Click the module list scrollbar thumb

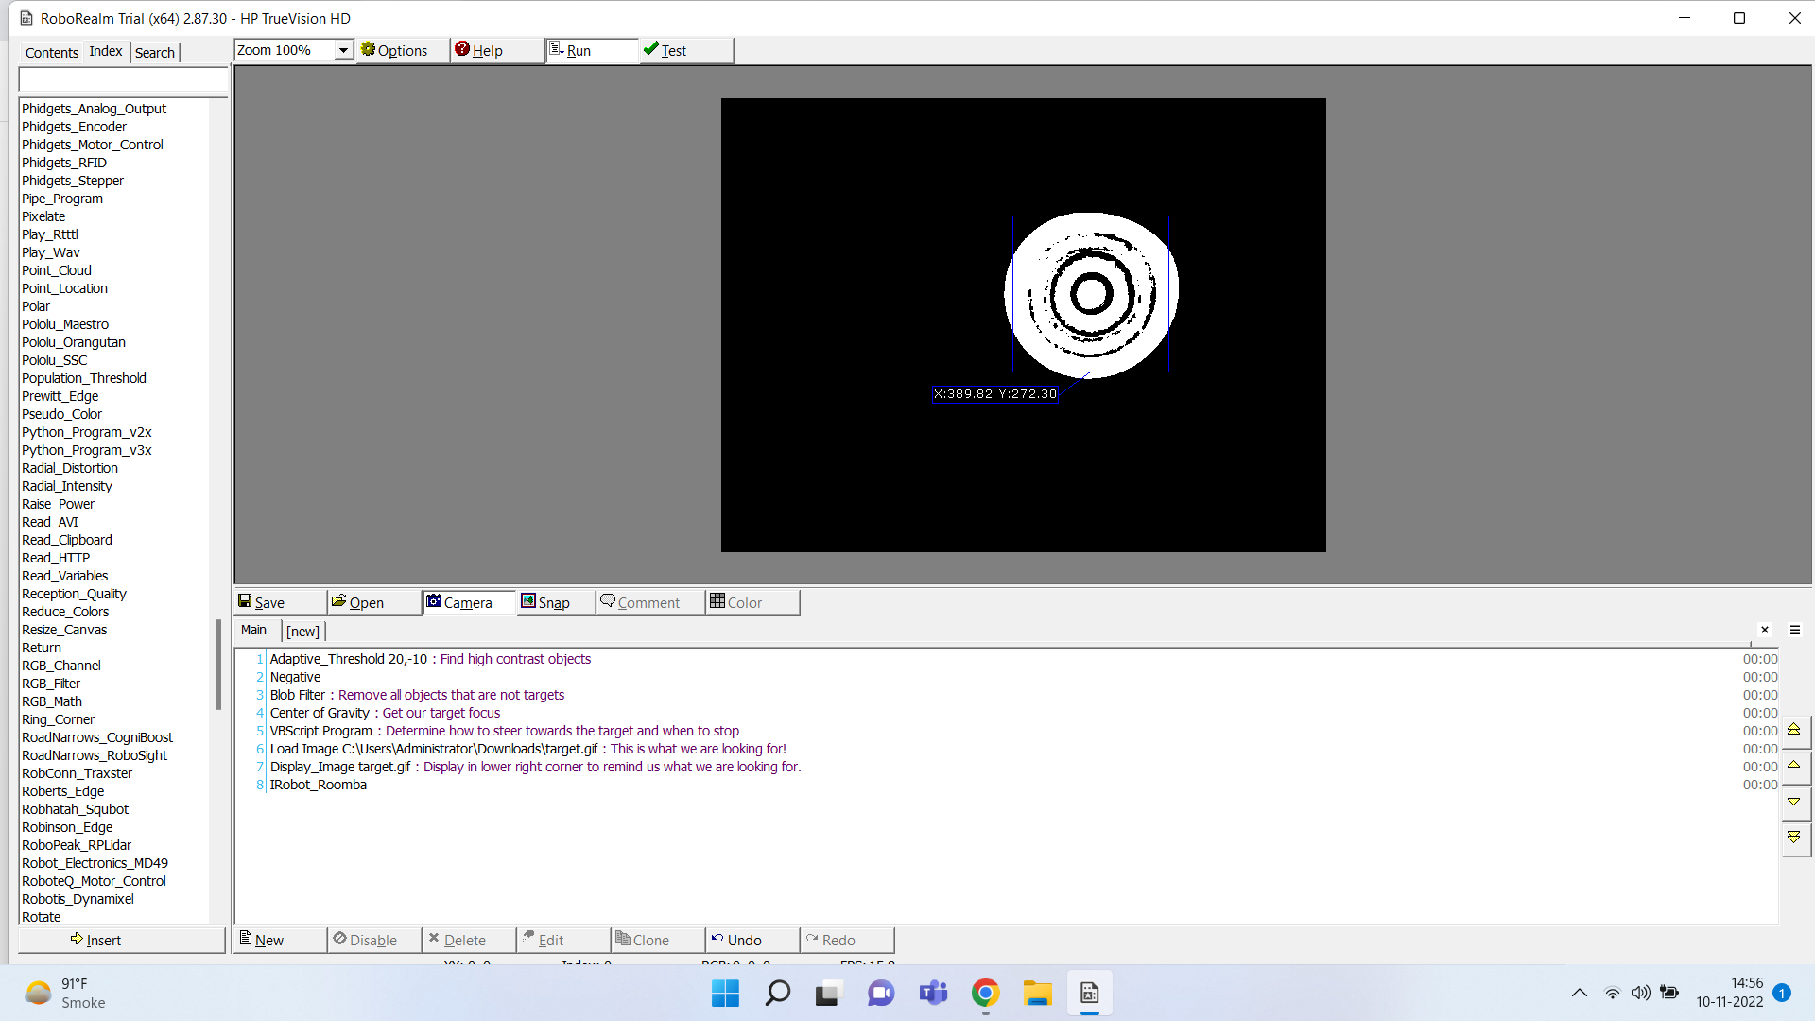pyautogui.click(x=218, y=664)
